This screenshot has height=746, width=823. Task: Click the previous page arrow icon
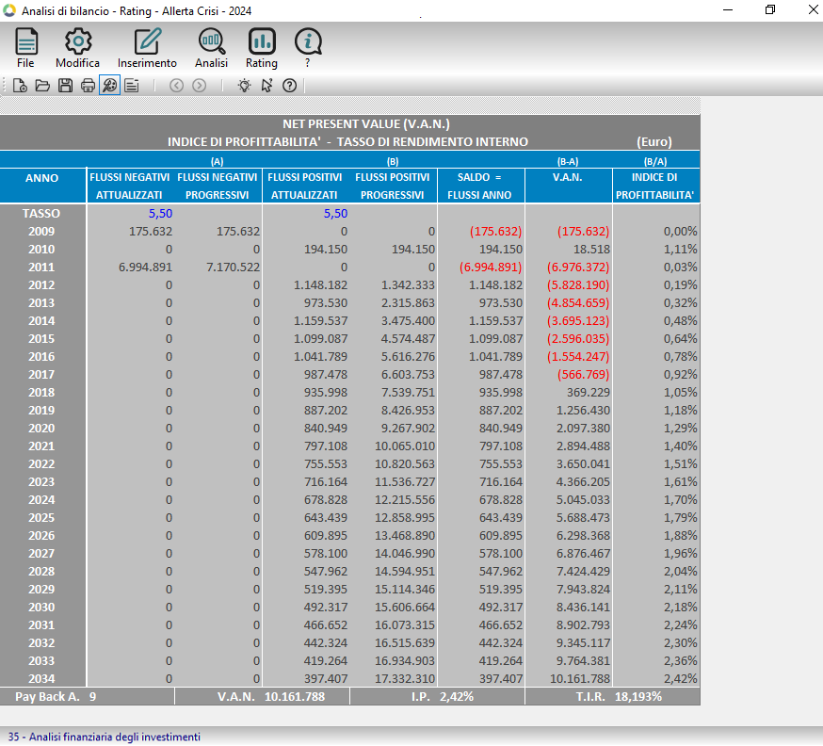(176, 86)
